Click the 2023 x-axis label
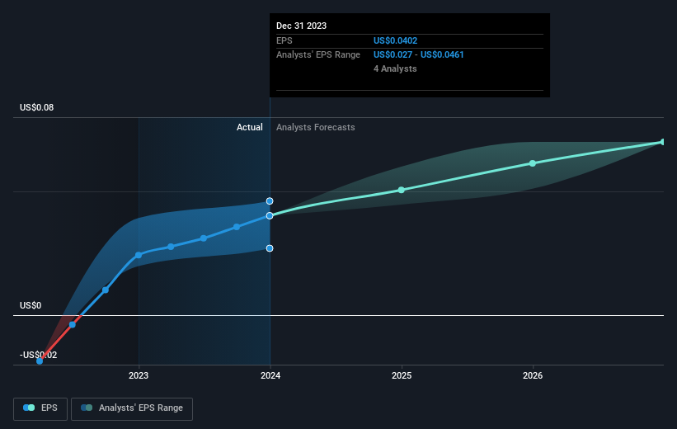This screenshot has width=677, height=429. (139, 376)
